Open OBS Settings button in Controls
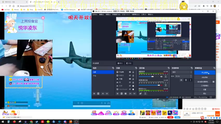This screenshot has width=221, height=124. [x=205, y=90]
